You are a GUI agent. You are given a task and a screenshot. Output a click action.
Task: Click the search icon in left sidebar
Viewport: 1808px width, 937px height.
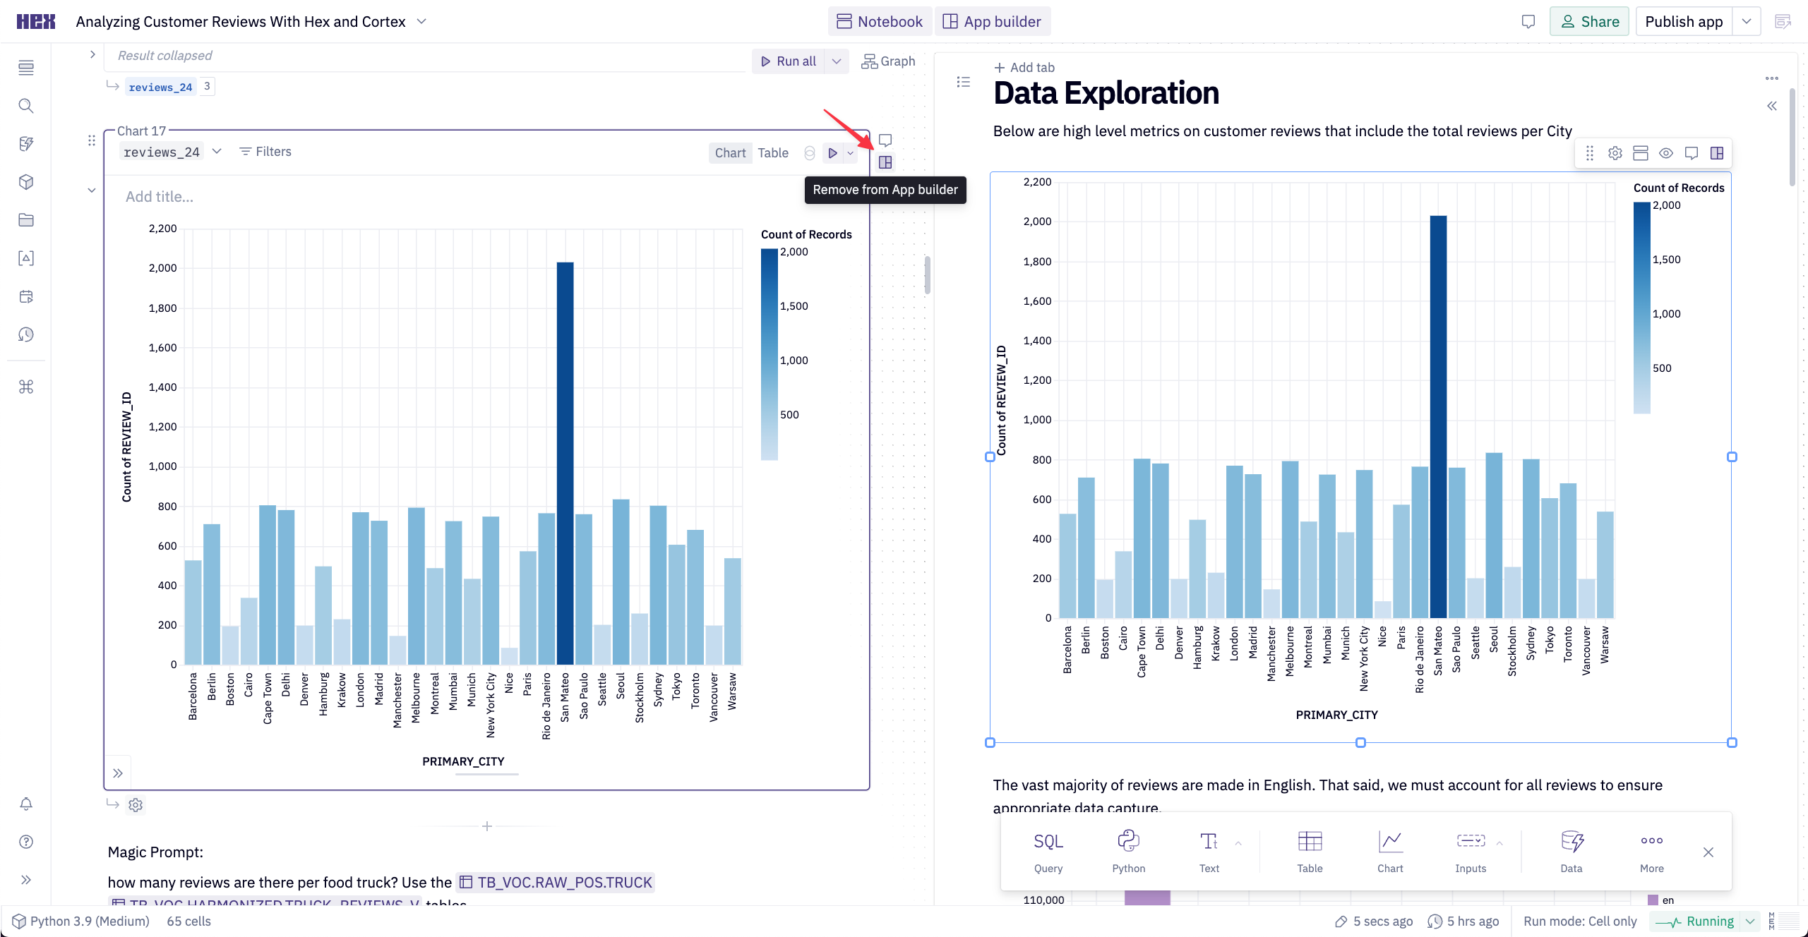(x=26, y=106)
